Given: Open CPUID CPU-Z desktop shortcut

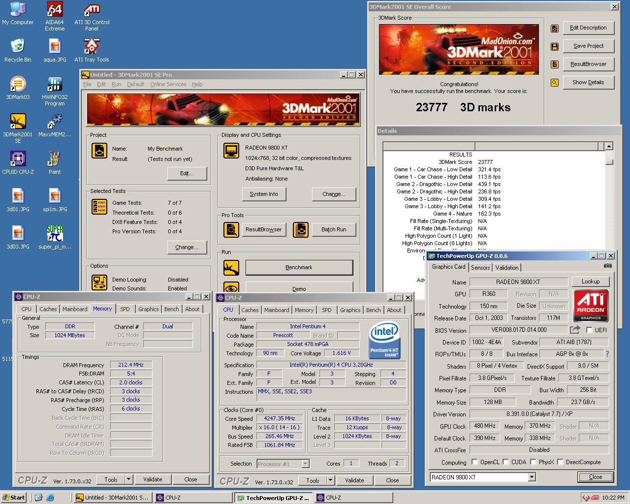Looking at the screenshot, I should (18, 163).
